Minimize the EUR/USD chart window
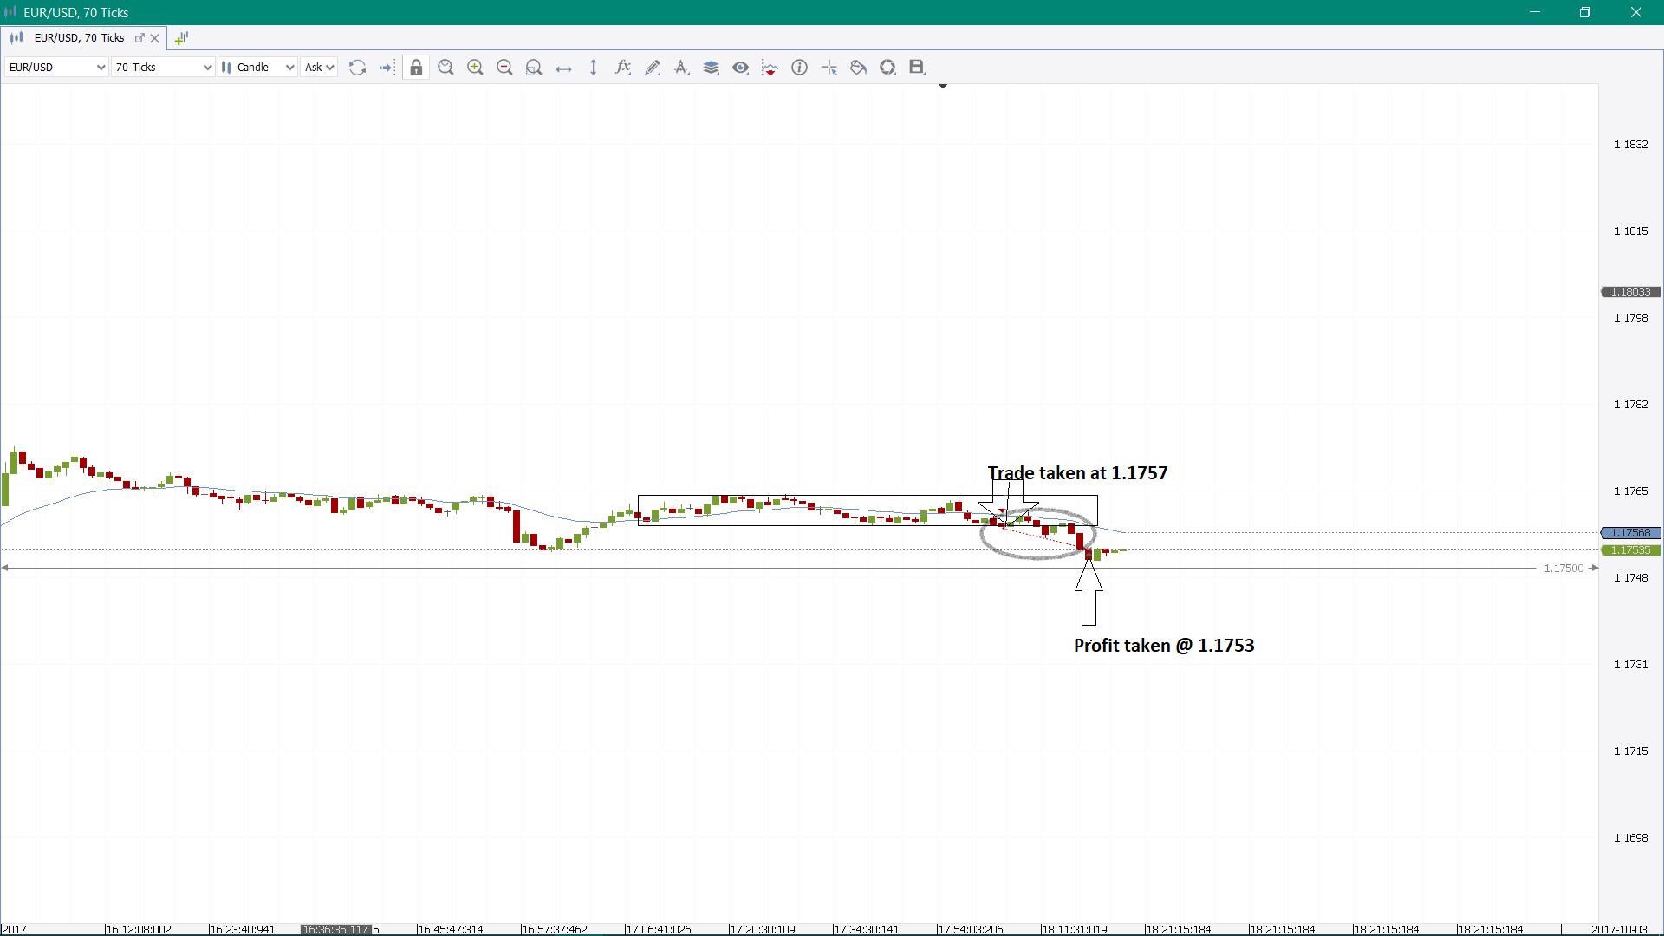Screen dimensions: 1664x936 point(1534,12)
